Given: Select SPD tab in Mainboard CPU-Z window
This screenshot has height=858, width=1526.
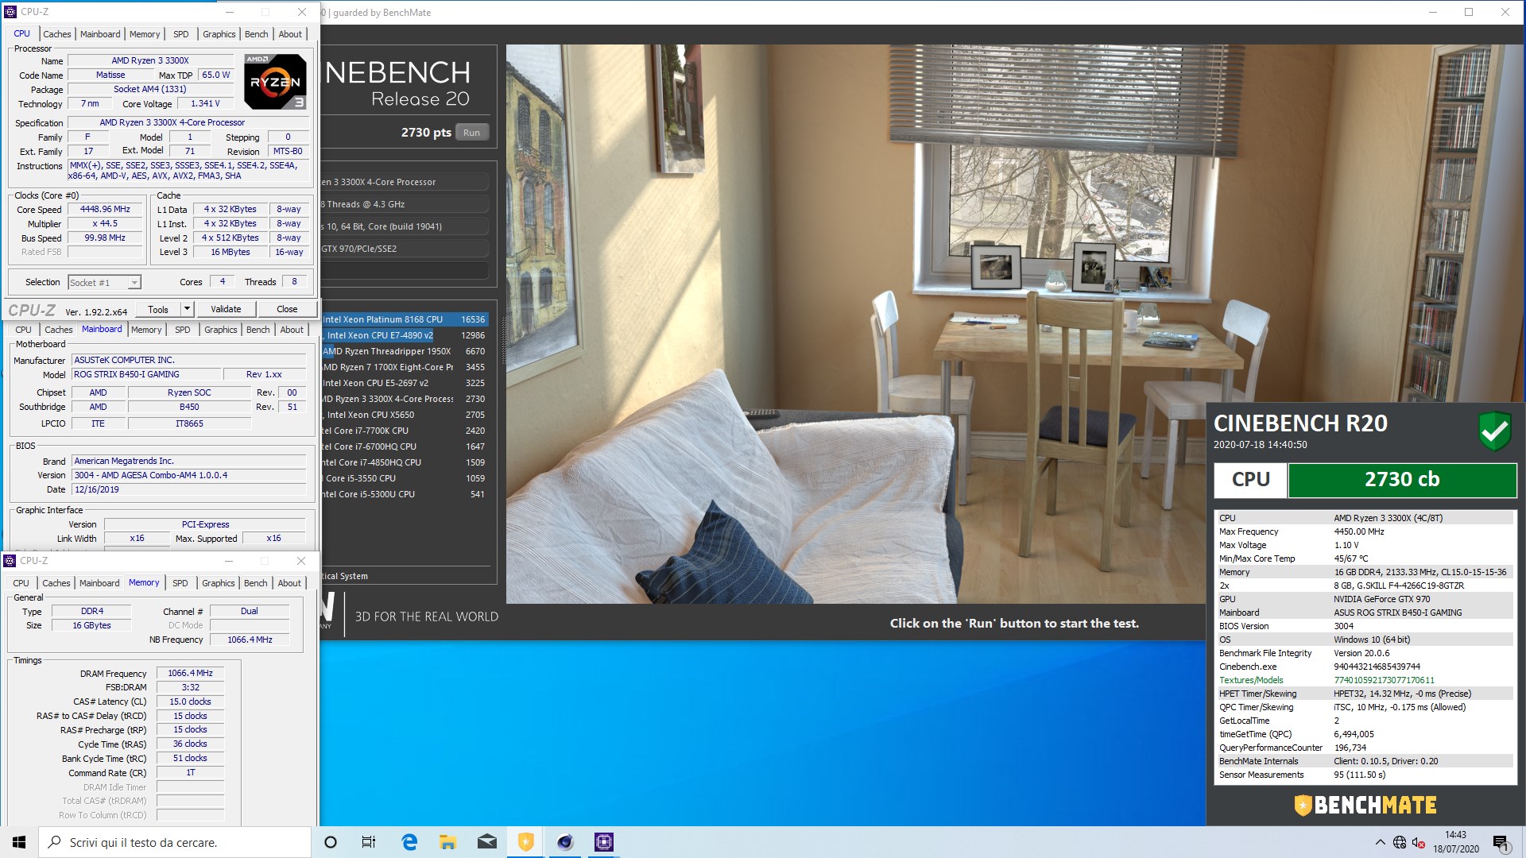Looking at the screenshot, I should [x=183, y=330].
